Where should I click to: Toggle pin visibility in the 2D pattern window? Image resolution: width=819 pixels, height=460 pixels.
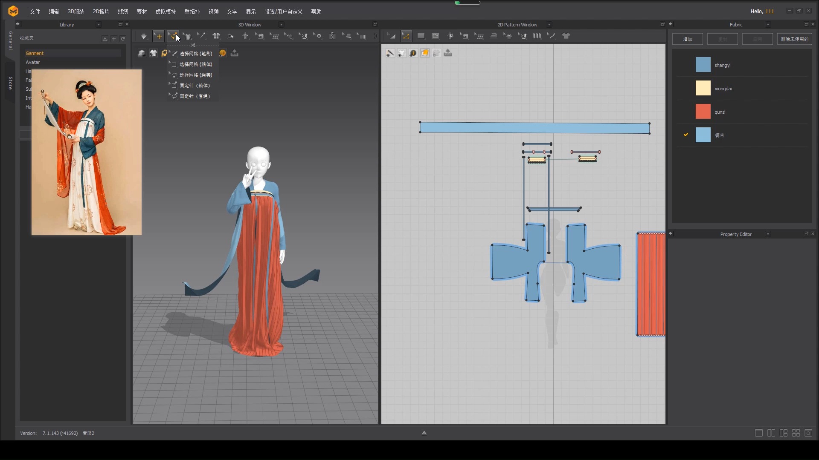[x=389, y=53]
